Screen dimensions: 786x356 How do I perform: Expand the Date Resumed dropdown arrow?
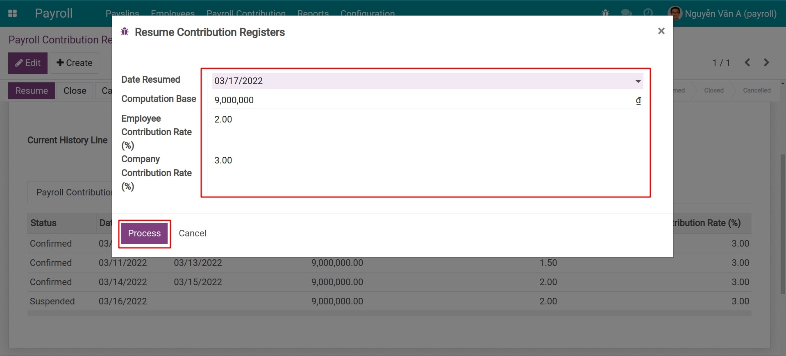[x=638, y=81]
